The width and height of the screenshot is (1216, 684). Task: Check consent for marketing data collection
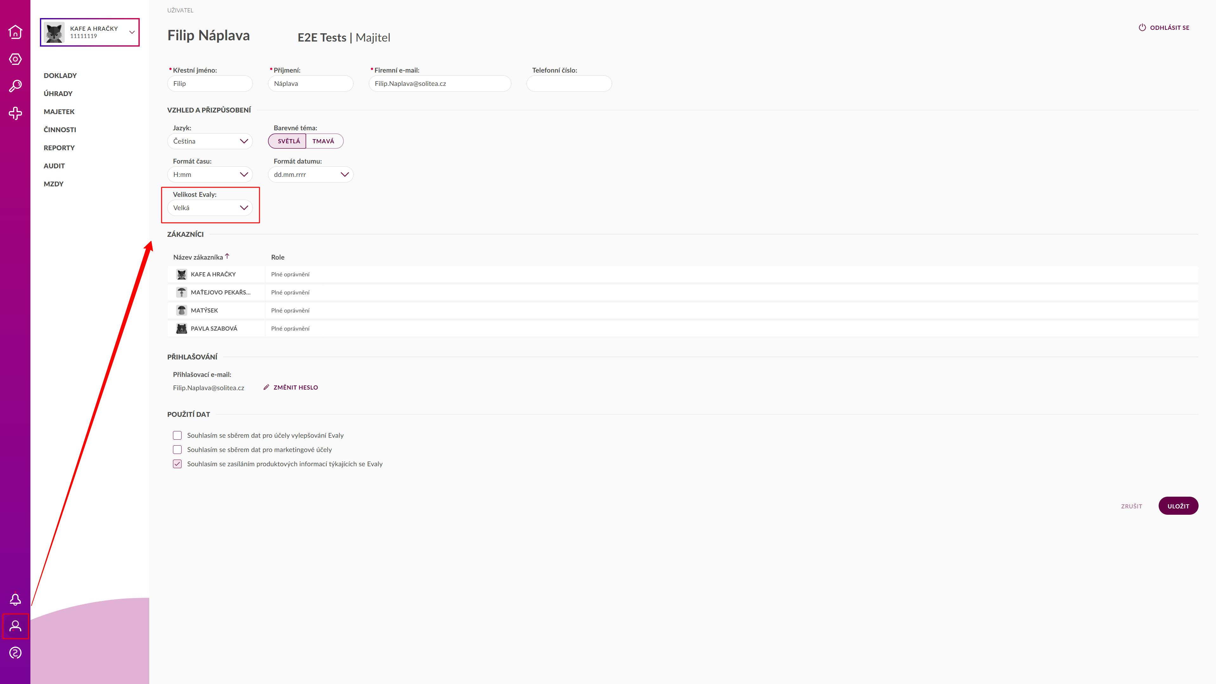click(177, 449)
